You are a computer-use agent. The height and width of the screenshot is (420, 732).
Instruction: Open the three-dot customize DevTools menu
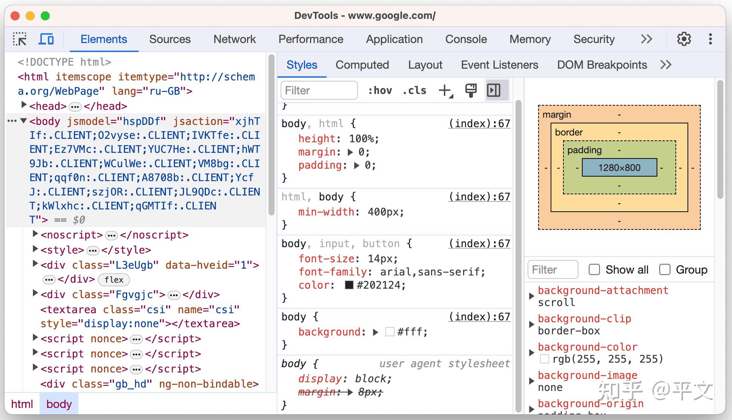click(710, 39)
